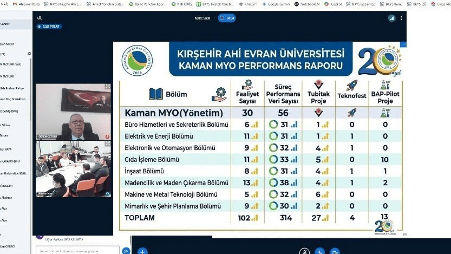
Task: Click the blue phone audio button
Action: pos(319,251)
